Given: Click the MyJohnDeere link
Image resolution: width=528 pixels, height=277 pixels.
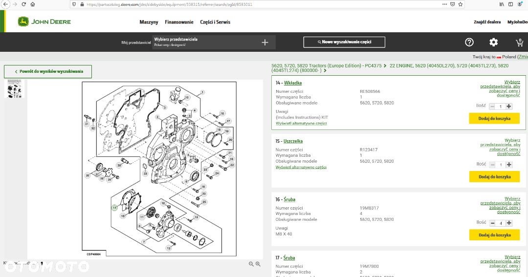Looking at the screenshot, I should click(x=518, y=22).
